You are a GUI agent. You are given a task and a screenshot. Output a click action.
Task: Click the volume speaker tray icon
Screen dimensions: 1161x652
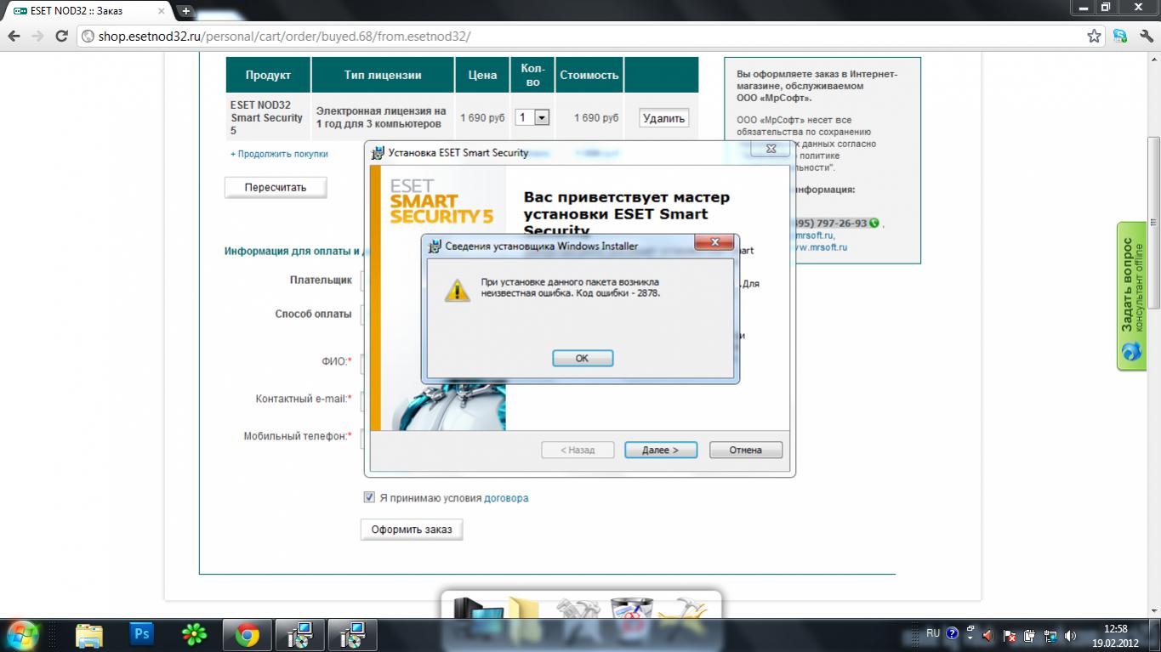click(x=1070, y=634)
